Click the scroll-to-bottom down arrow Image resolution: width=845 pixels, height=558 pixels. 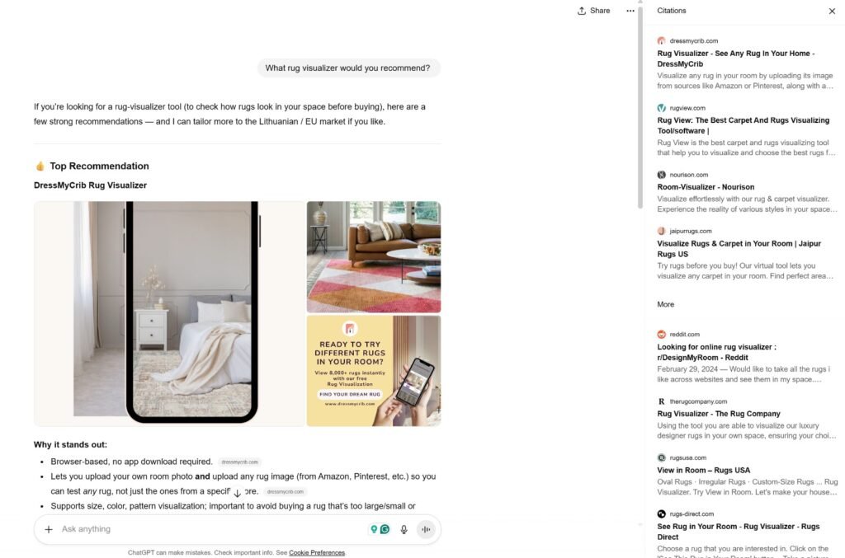pos(237,494)
